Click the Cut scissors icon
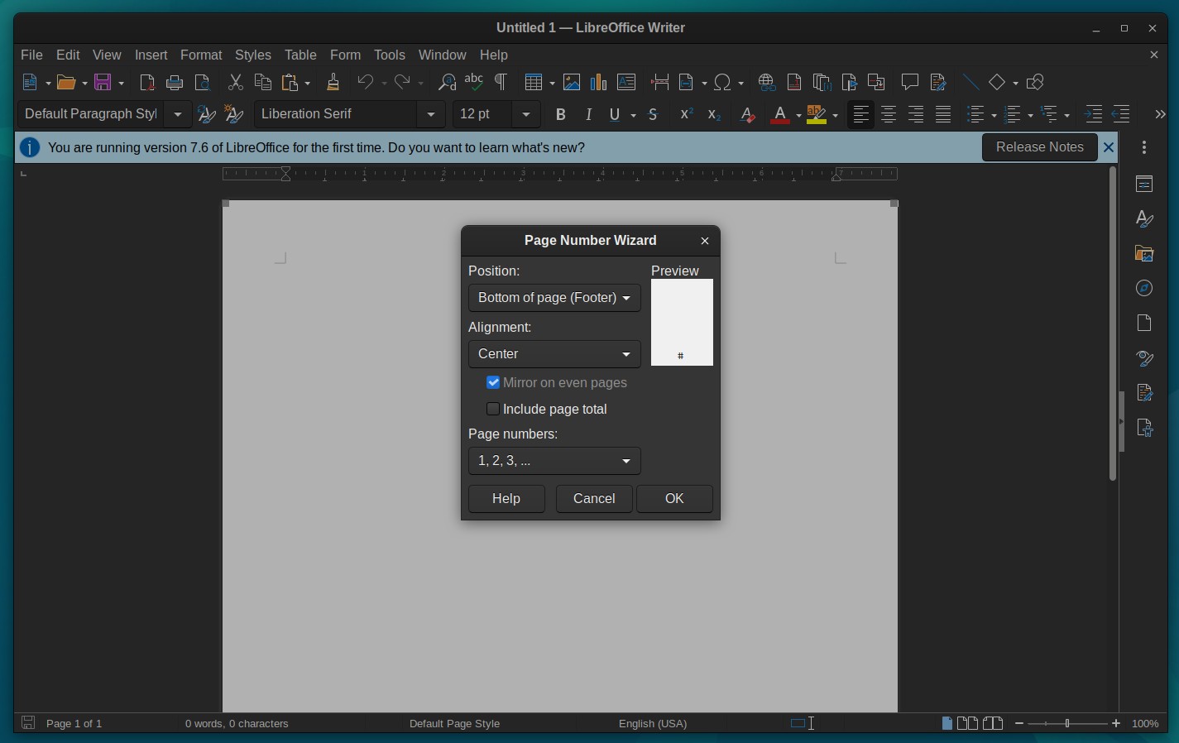The height and width of the screenshot is (743, 1179). coord(236,83)
